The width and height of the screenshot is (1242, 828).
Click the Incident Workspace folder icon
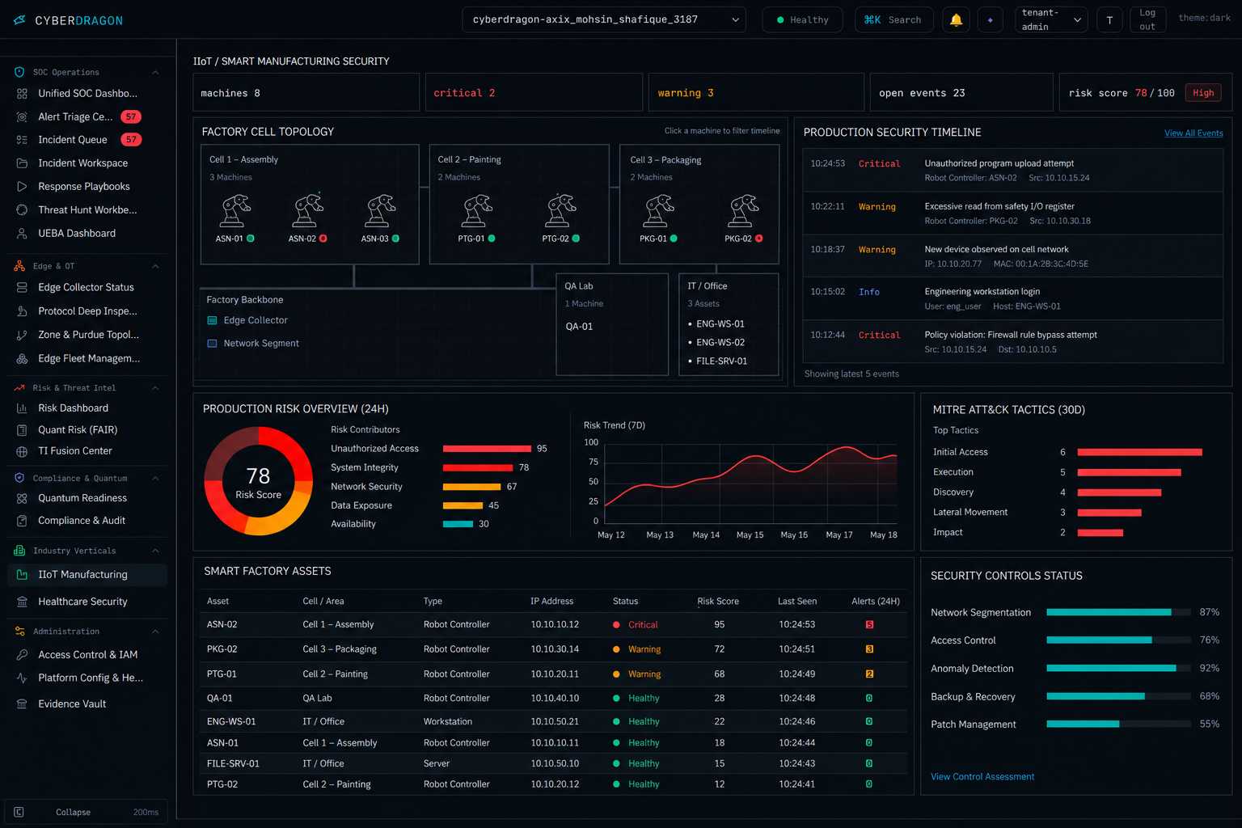tap(22, 163)
